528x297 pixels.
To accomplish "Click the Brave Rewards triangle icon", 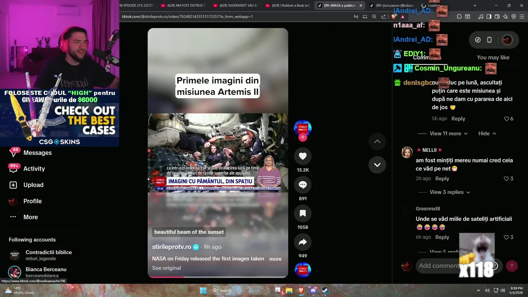I will point(403,16).
